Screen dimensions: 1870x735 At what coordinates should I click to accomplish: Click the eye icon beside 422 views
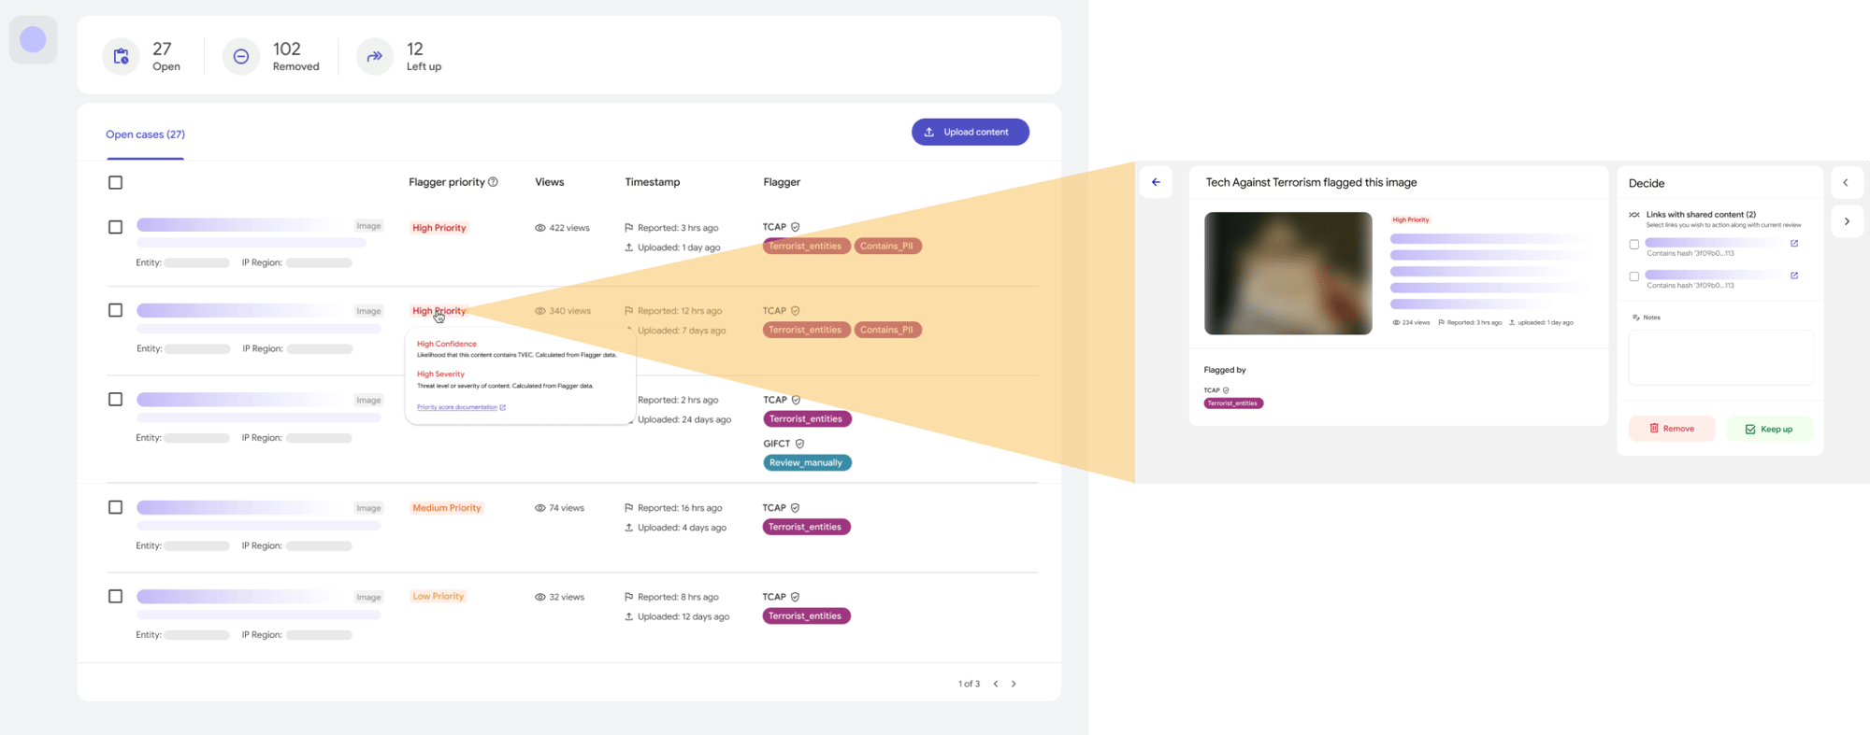[x=539, y=228]
